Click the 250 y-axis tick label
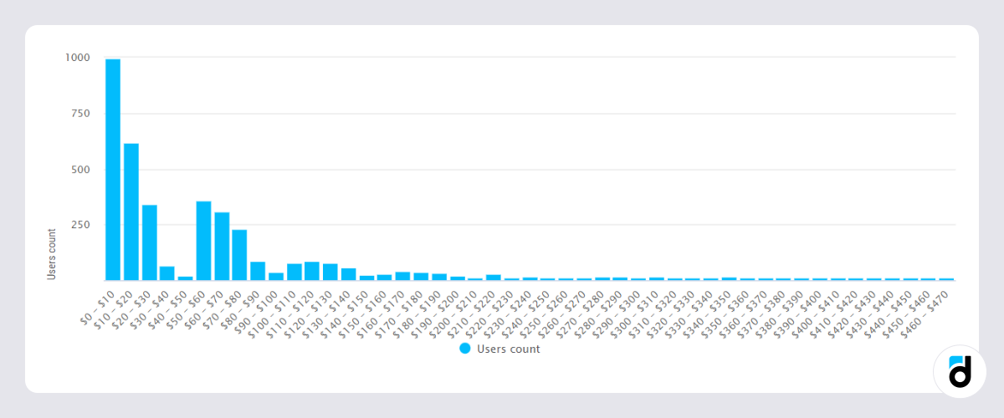Screen dimensions: 1004x418 [x=80, y=225]
